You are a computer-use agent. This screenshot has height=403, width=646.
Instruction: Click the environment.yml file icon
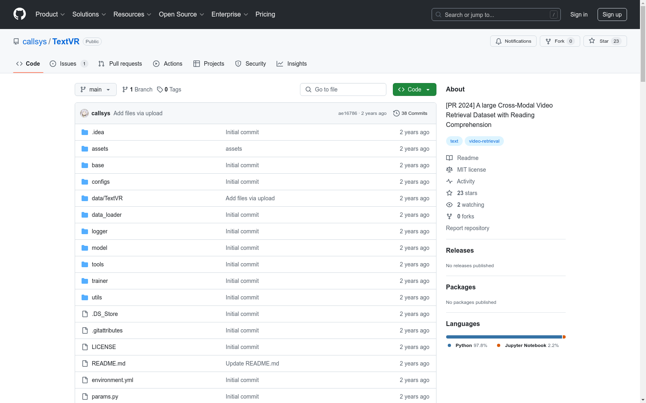pyautogui.click(x=85, y=380)
